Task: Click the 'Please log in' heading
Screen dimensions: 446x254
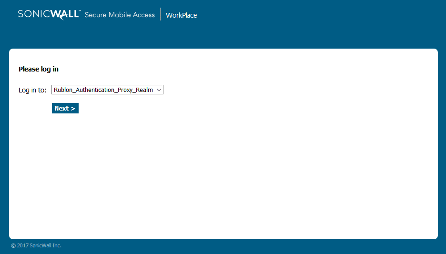Action: (39, 69)
